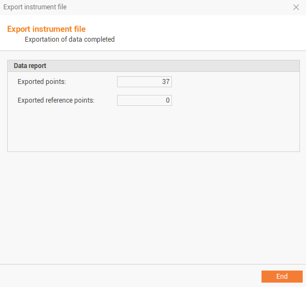Click the X icon at title bar corner

296,7
